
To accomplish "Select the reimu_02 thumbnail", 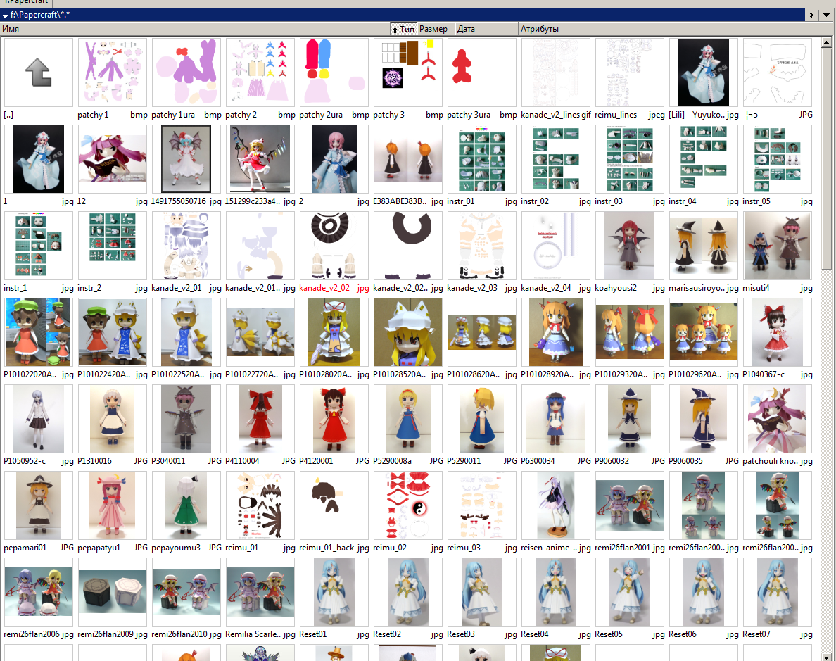I will click(408, 505).
